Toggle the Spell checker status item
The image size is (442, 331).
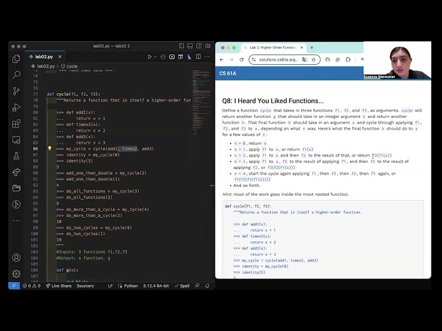(182, 285)
